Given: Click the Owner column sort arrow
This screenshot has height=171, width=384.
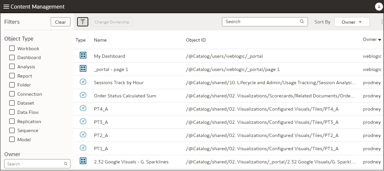Looking at the screenshot, I should (380, 40).
